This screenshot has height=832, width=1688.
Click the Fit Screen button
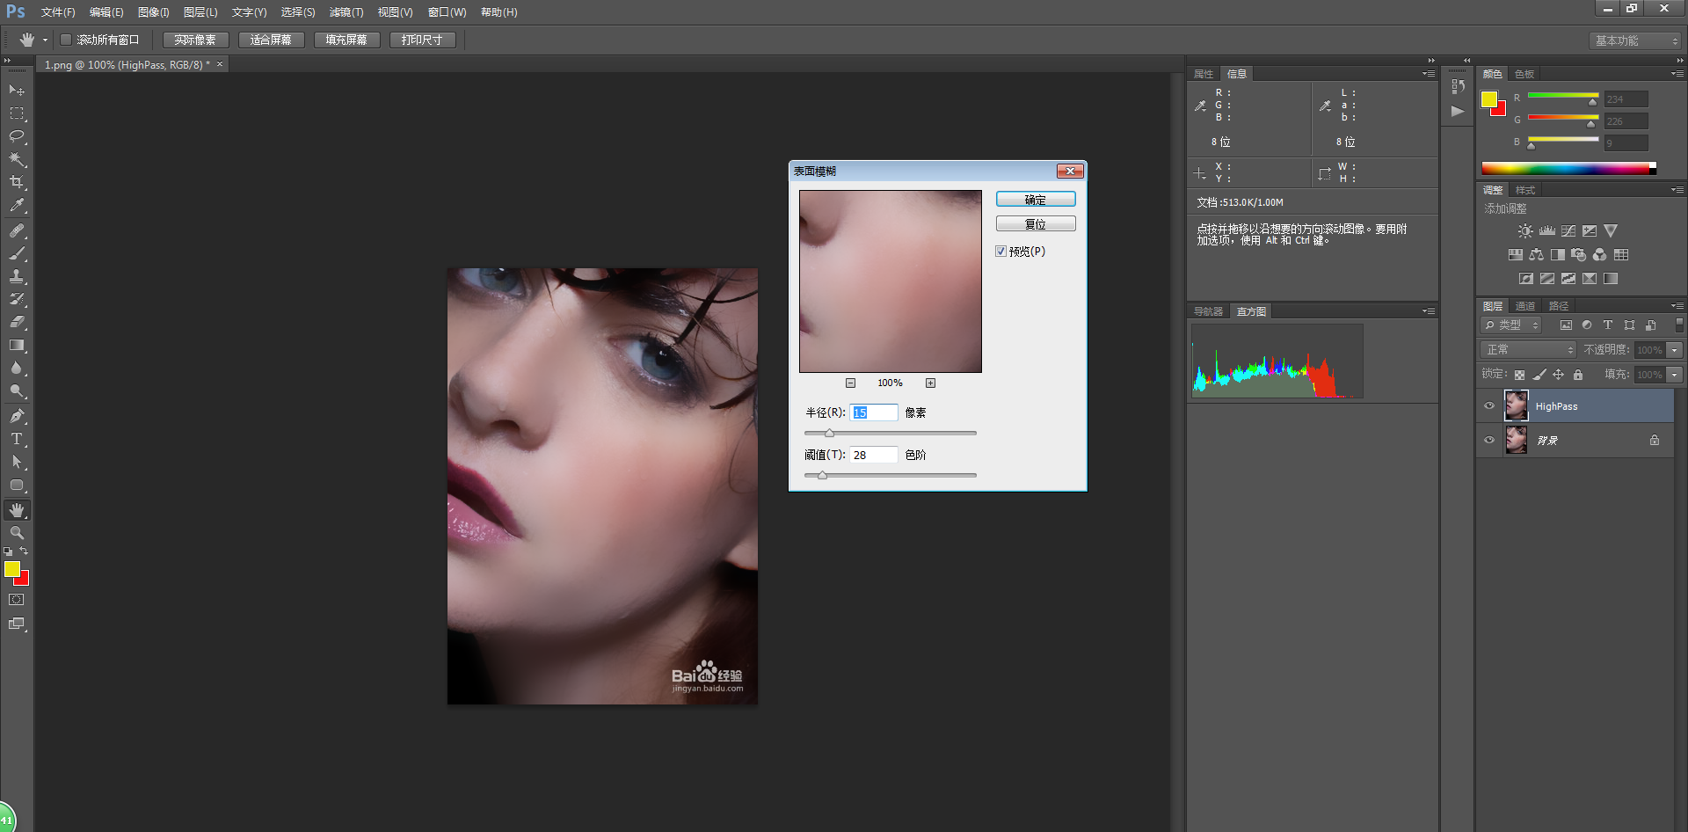click(x=271, y=40)
